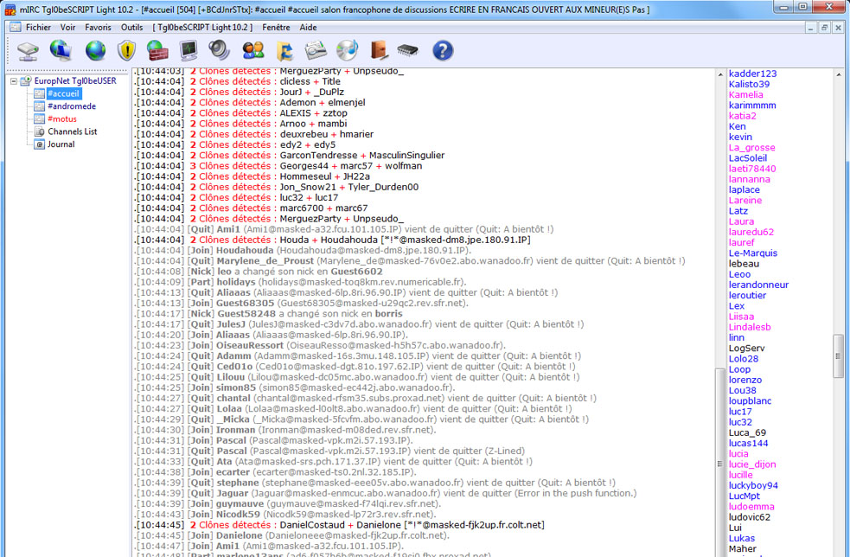Select nick Kamelia in user list
The image size is (850, 557).
(x=745, y=95)
